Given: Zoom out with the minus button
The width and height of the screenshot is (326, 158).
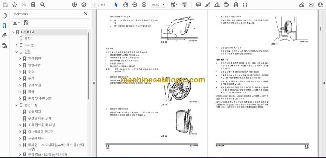Looking at the screenshot, I should coord(134,5).
